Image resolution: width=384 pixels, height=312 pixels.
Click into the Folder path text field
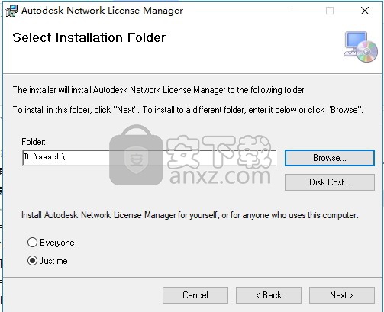[x=149, y=158]
